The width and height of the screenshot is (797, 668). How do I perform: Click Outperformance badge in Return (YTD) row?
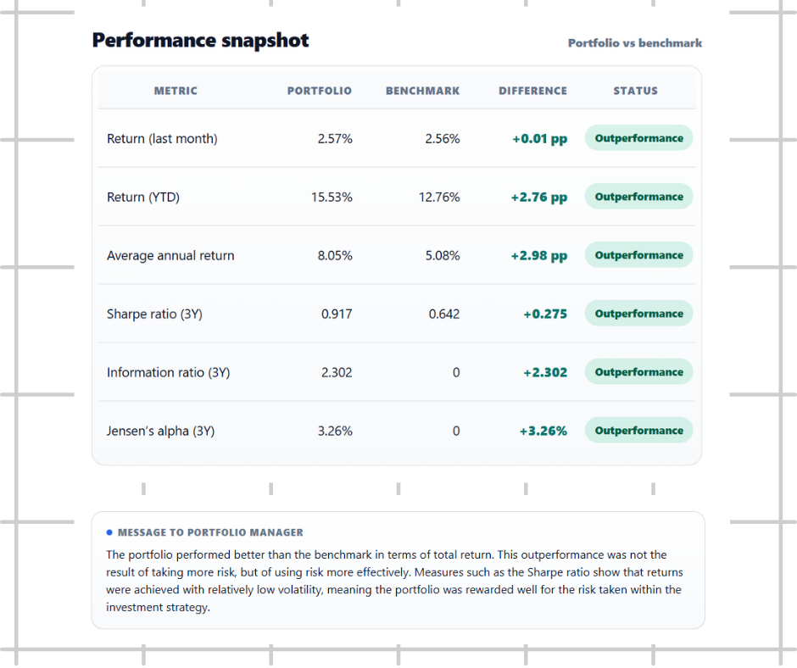coord(638,197)
